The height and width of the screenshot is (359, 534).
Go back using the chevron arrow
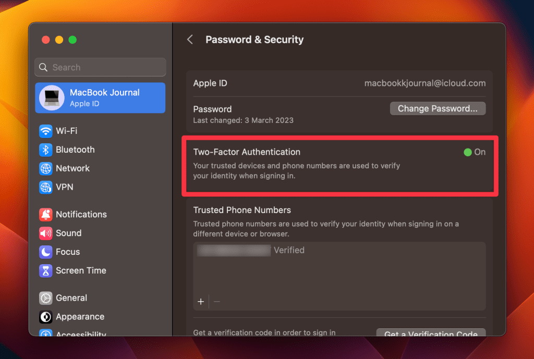click(x=190, y=40)
